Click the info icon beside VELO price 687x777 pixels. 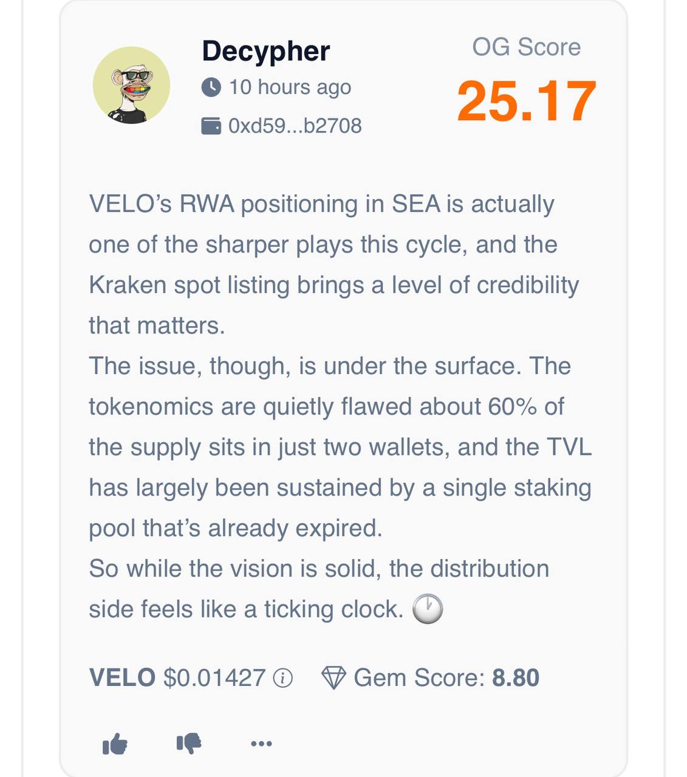(282, 678)
